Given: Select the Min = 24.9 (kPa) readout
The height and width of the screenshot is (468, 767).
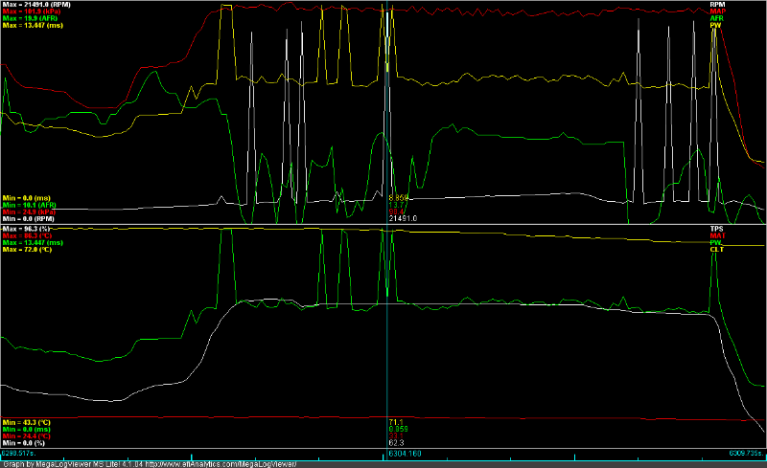Looking at the screenshot, I should pos(31,212).
